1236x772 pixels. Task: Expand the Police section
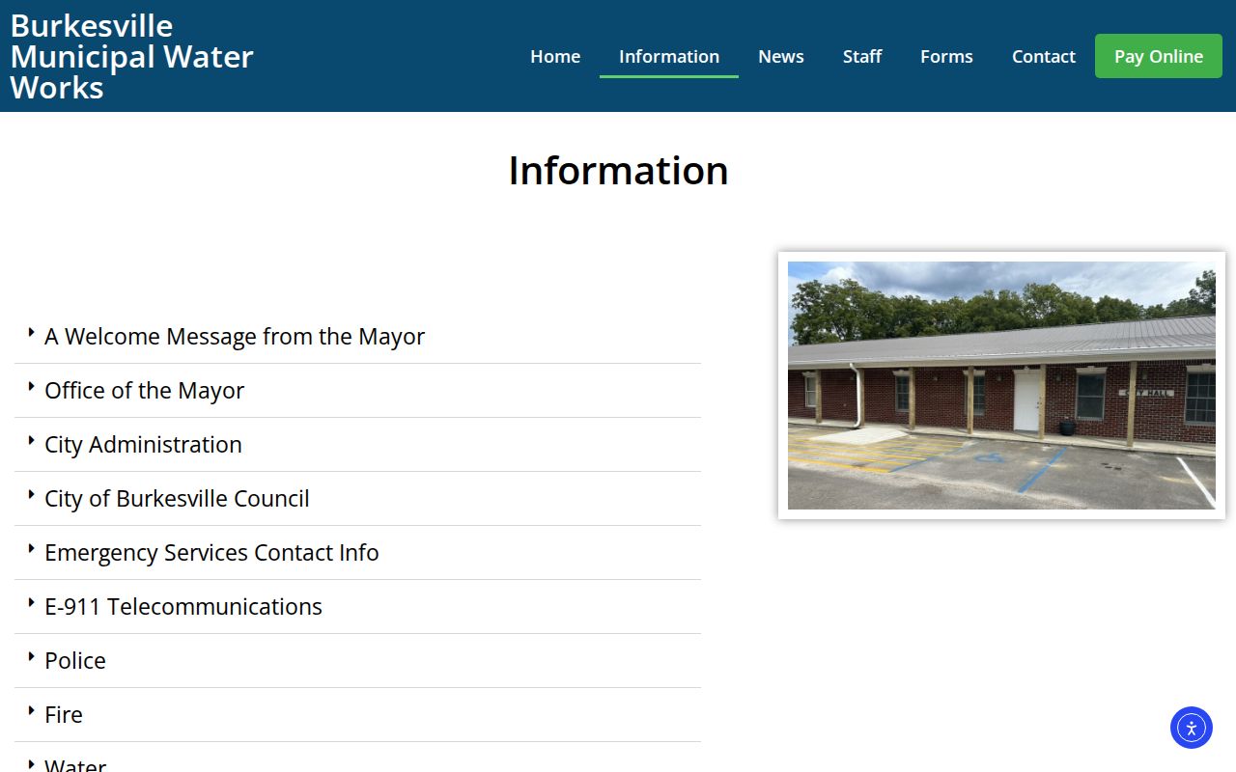coord(357,661)
